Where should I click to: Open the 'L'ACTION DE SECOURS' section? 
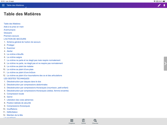pos(15,39)
